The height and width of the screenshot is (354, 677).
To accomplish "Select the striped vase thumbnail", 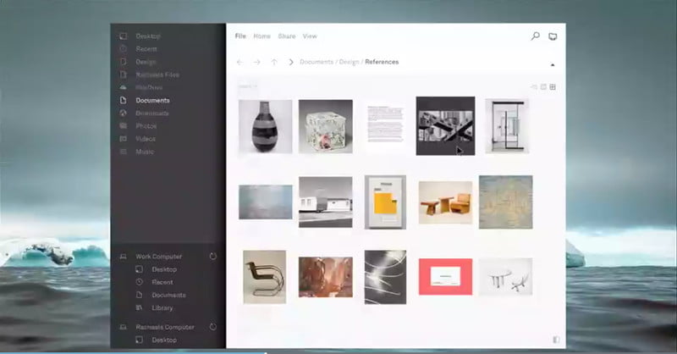I will click(265, 126).
